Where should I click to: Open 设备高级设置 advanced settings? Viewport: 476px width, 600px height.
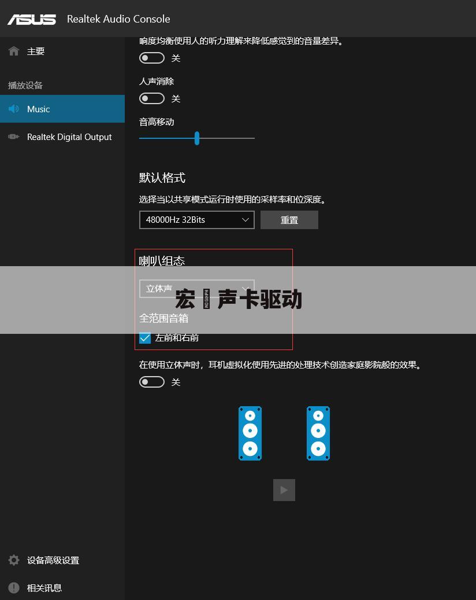(x=62, y=560)
